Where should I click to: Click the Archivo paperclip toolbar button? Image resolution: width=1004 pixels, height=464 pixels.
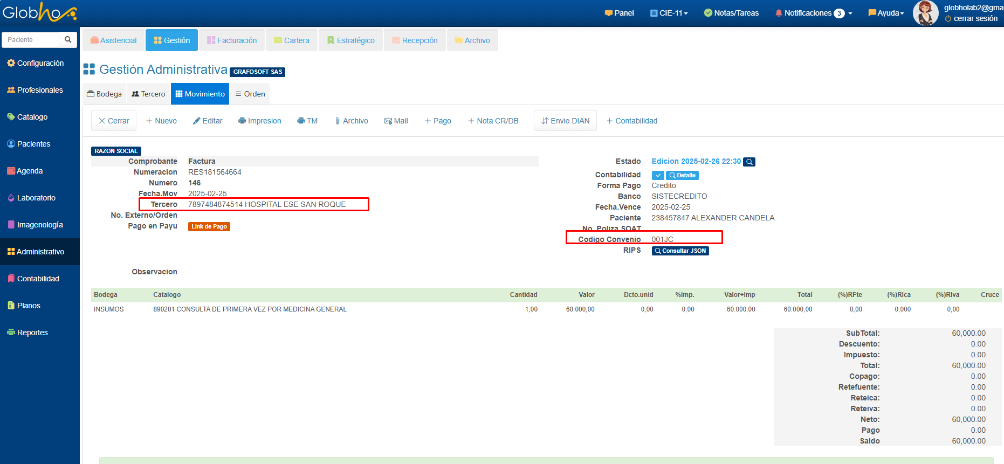click(x=351, y=121)
